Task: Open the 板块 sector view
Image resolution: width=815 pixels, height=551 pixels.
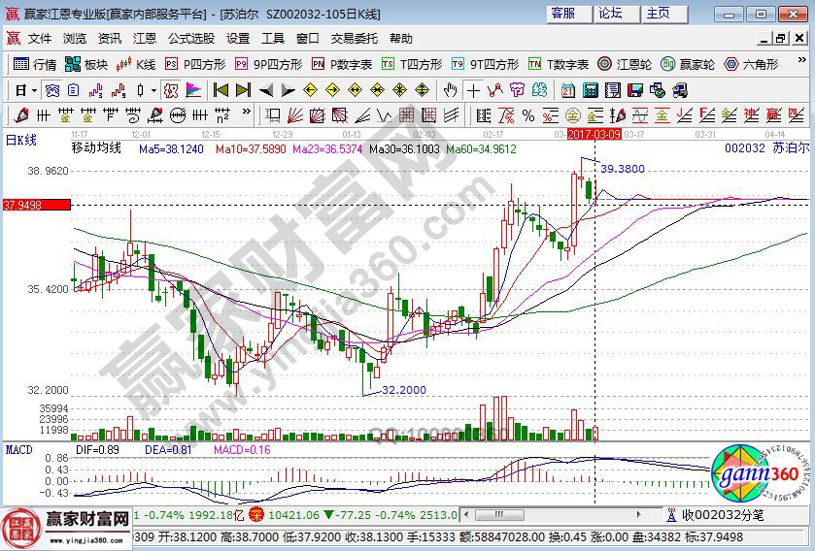Action: 85,64
